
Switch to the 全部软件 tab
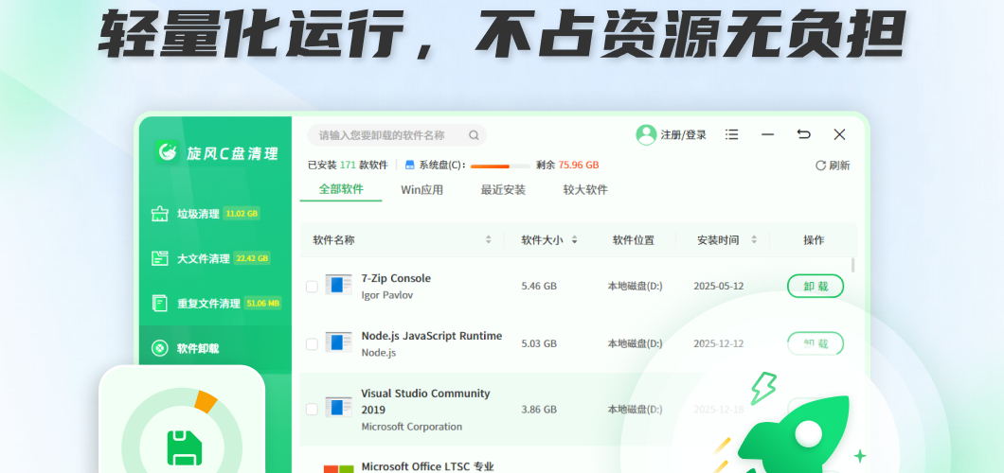tap(341, 189)
